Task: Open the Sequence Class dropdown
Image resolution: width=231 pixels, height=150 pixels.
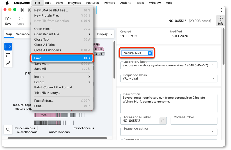Action: pyautogui.click(x=169, y=78)
